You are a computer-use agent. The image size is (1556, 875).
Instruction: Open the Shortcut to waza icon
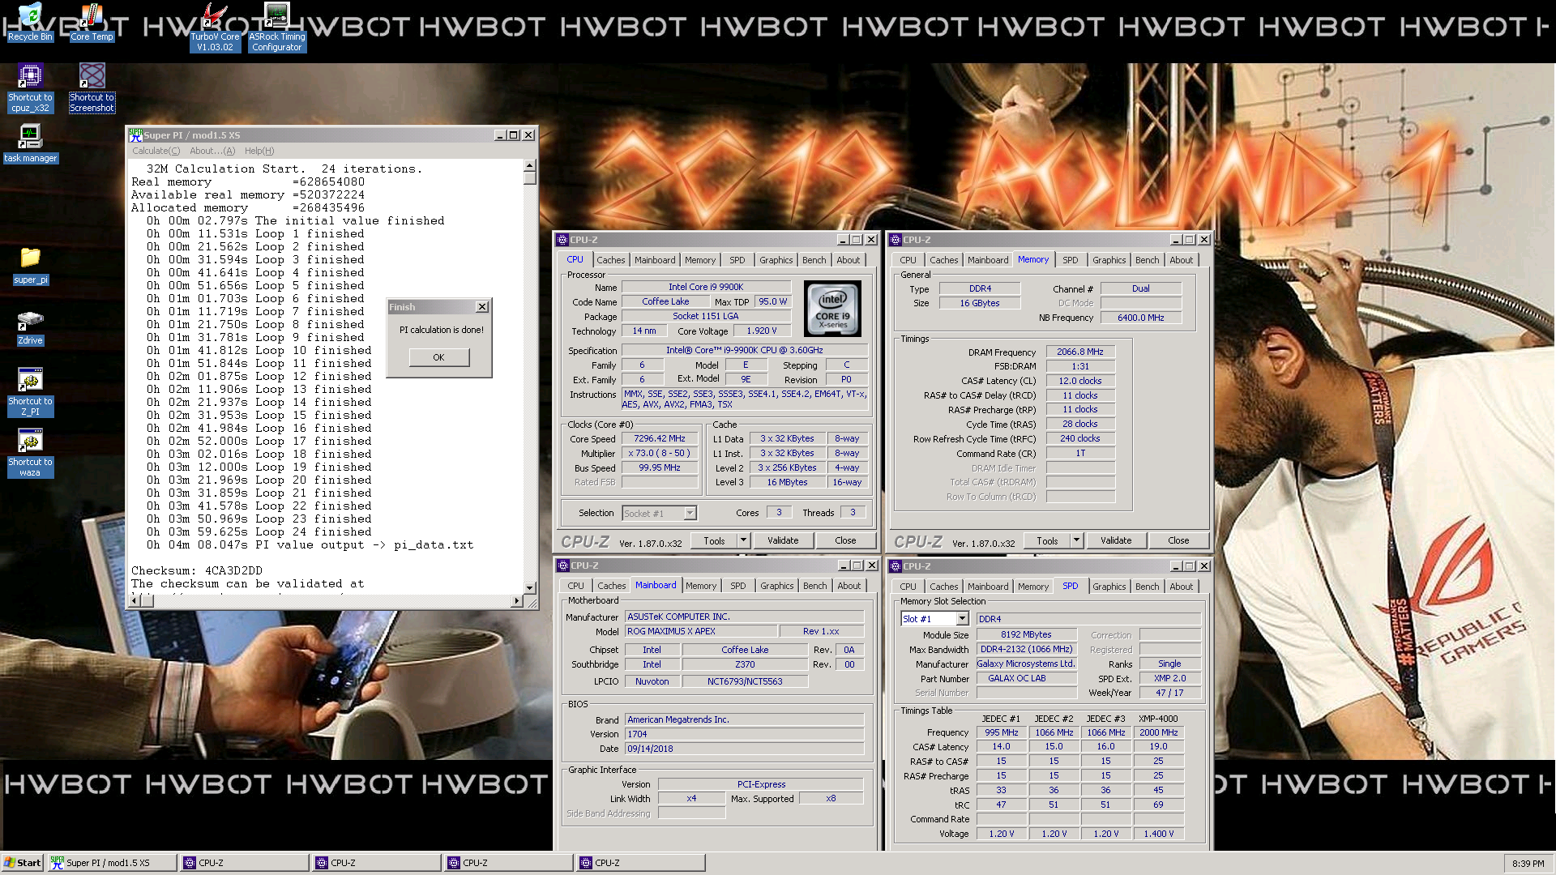pos(30,453)
